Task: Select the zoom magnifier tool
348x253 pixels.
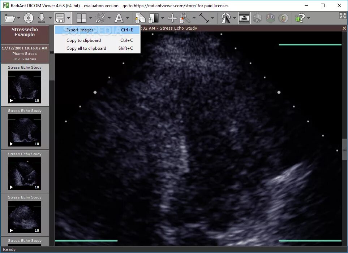Action: 185,18
